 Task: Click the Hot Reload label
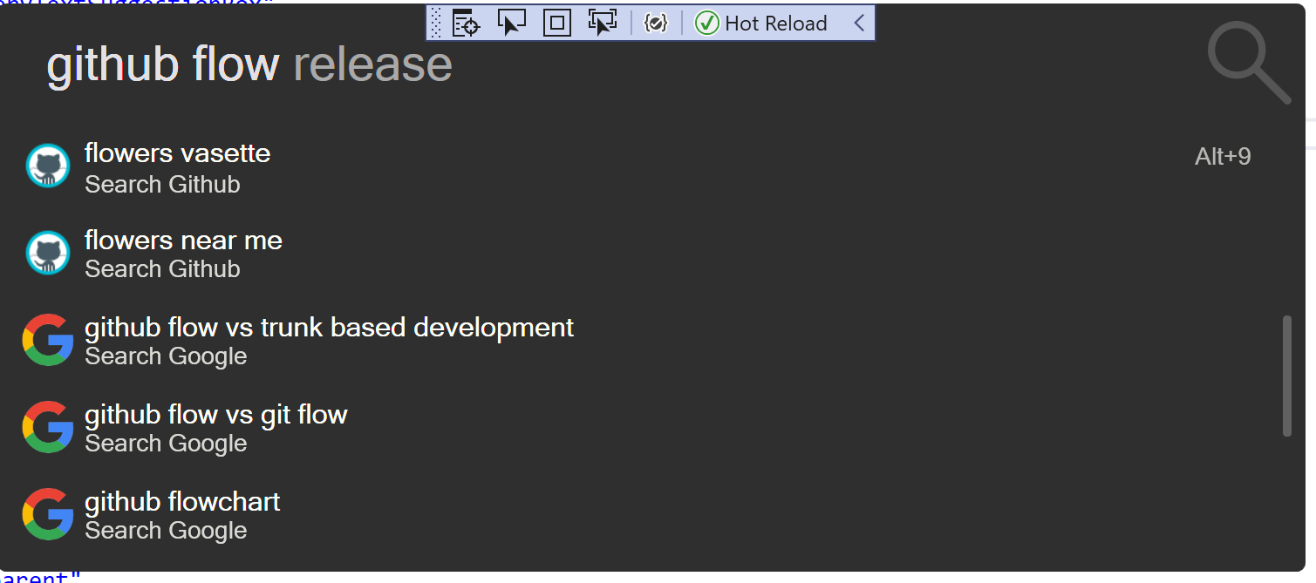click(x=776, y=24)
